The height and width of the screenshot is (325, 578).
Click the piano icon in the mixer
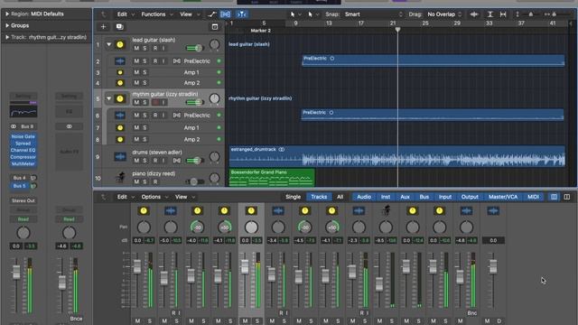pos(386,210)
